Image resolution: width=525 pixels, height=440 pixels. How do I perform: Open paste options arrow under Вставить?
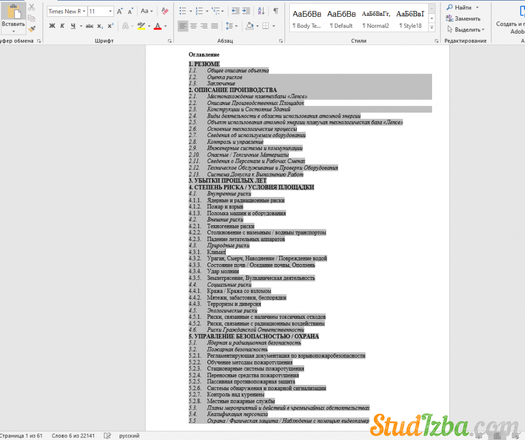[14, 32]
